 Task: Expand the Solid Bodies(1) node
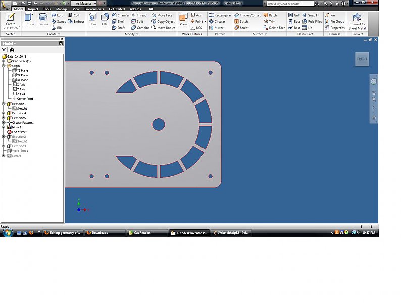[4, 61]
